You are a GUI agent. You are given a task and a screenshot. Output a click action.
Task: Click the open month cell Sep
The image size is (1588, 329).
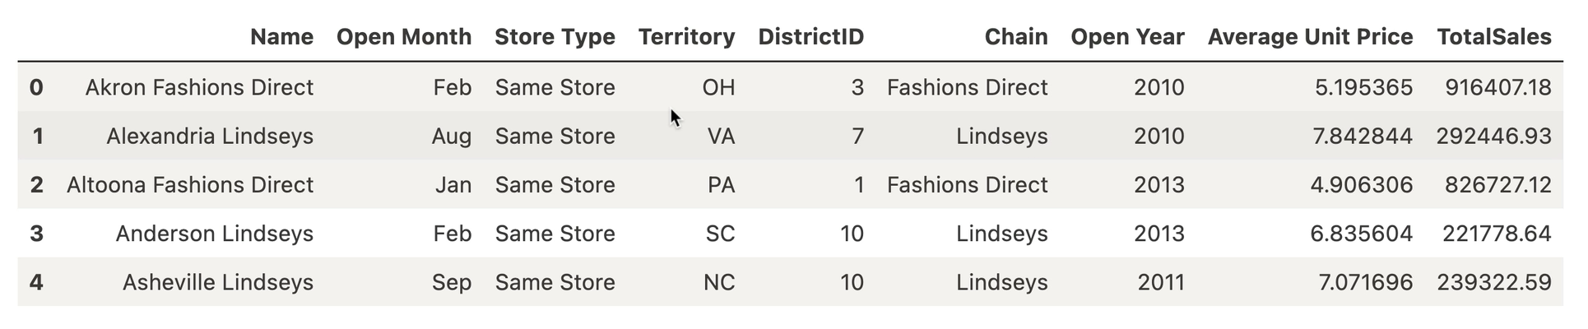(452, 282)
